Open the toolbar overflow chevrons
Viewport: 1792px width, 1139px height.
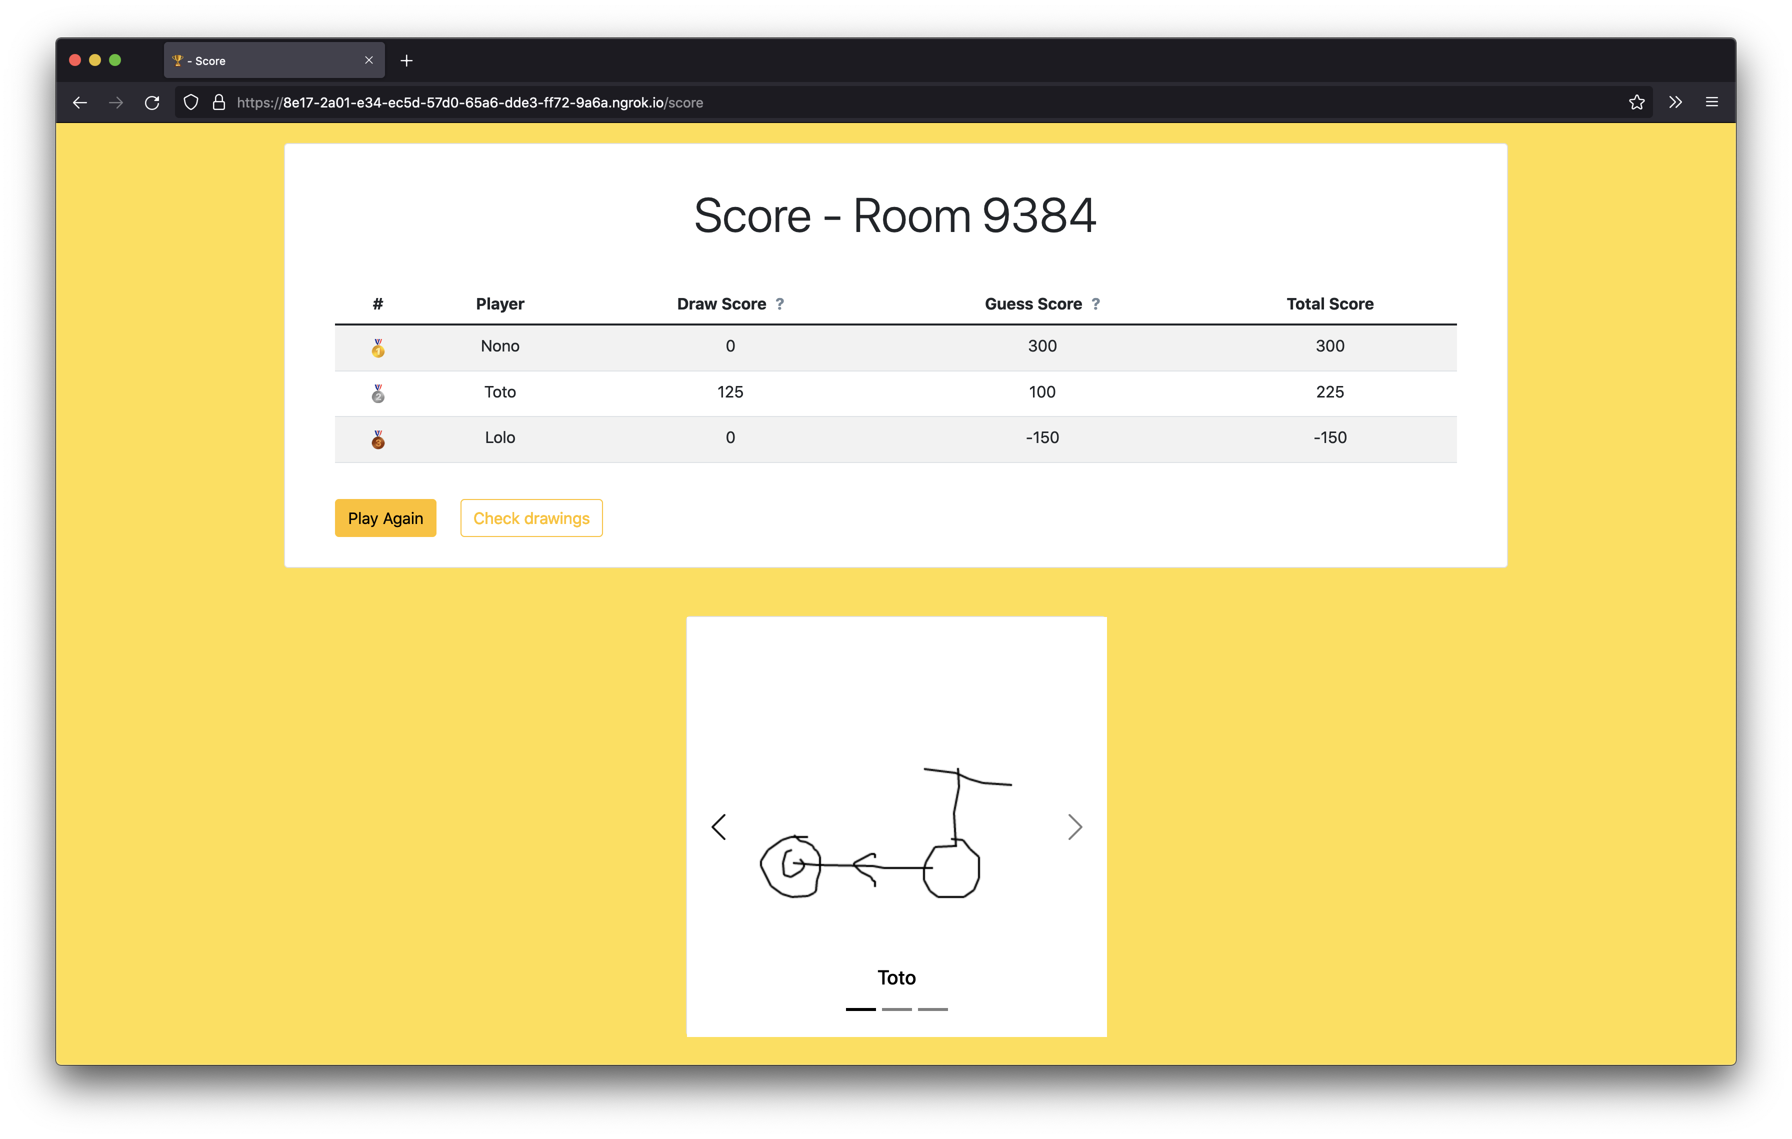point(1675,102)
